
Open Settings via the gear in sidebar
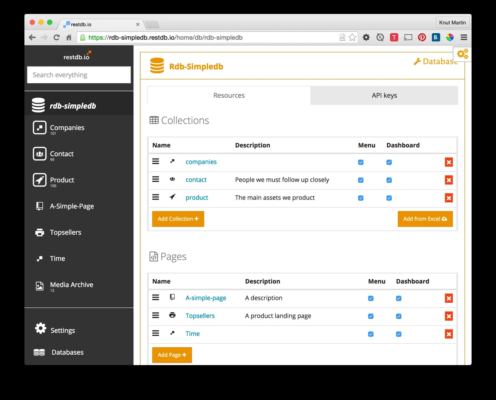tap(40, 328)
